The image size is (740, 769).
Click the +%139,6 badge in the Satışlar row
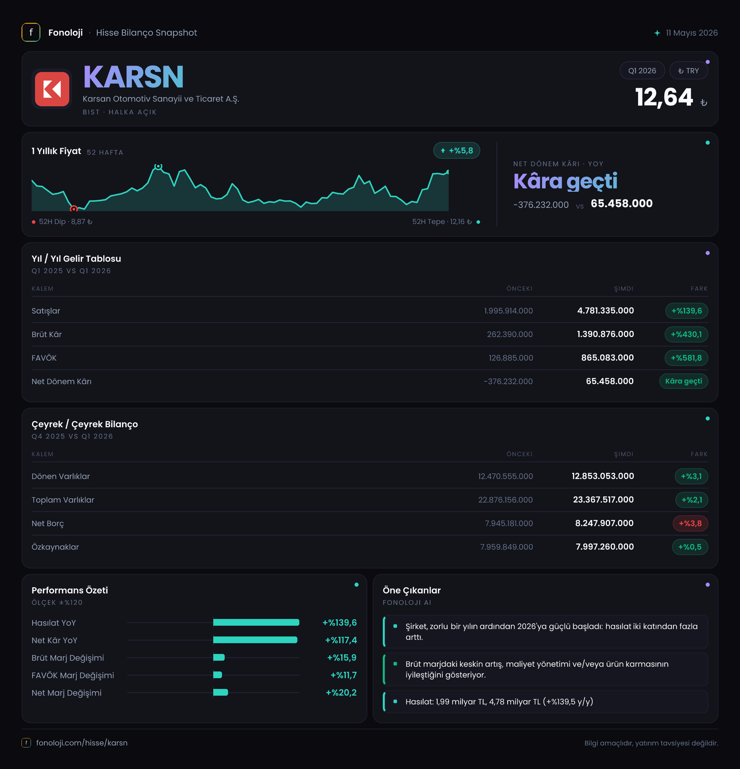(x=687, y=311)
